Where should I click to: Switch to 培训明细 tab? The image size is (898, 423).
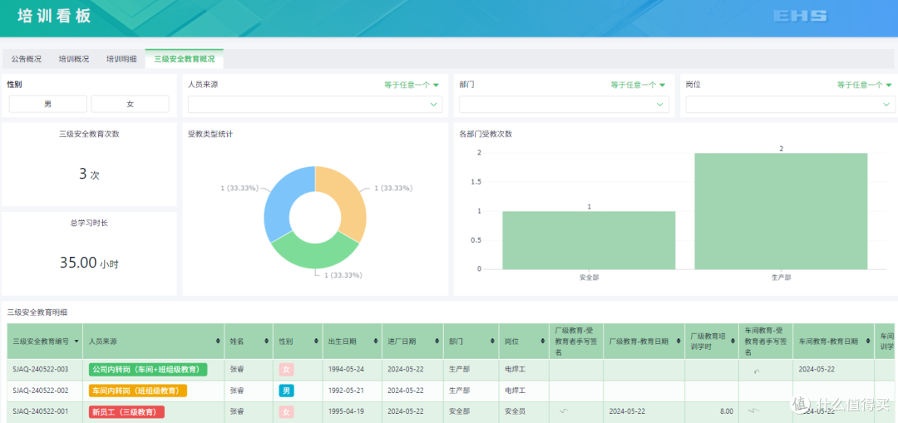[121, 59]
